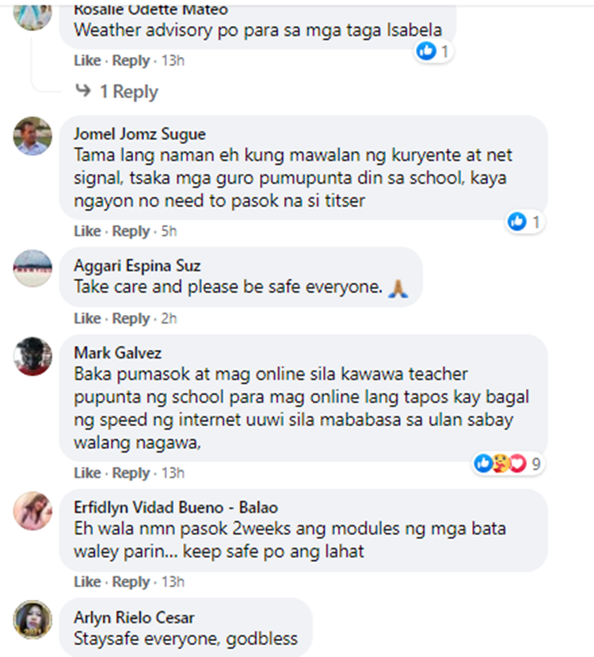Image resolution: width=594 pixels, height=657 pixels.
Task: Click the 13h timestamp on Rosalie's comment
Action: click(x=173, y=61)
